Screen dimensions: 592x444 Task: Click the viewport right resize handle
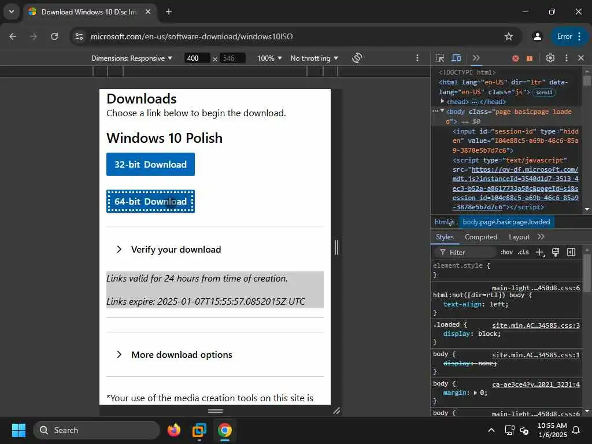pyautogui.click(x=336, y=247)
